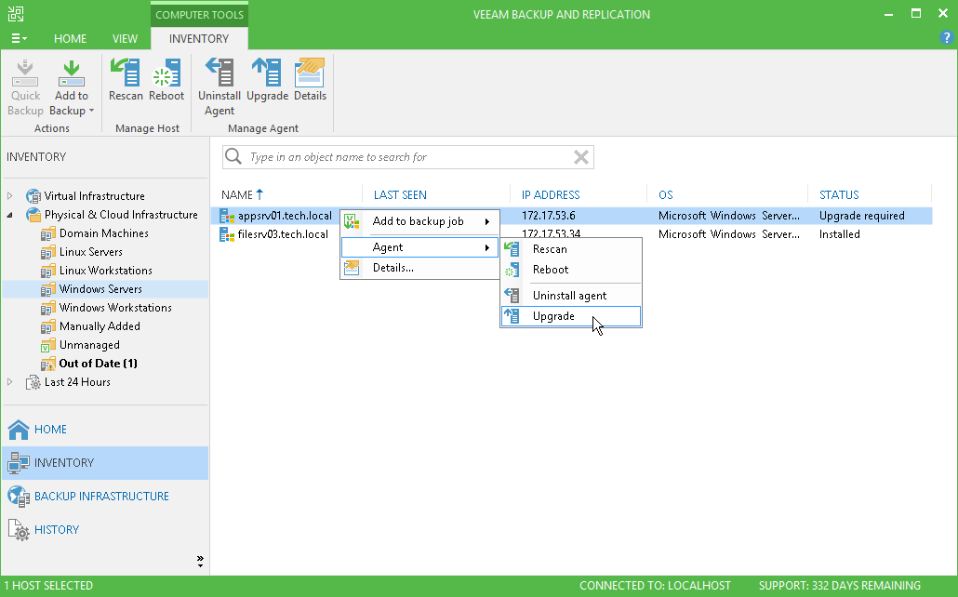Collapse the Physical & Cloud Infrastructure node
Viewport: 958px width, 597px height.
pyautogui.click(x=10, y=215)
